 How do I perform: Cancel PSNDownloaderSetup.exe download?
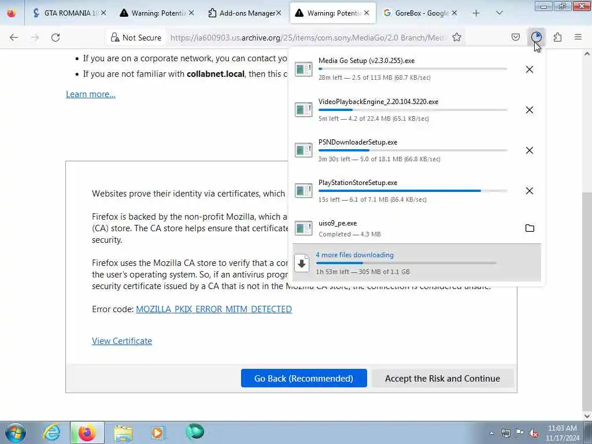[530, 150]
